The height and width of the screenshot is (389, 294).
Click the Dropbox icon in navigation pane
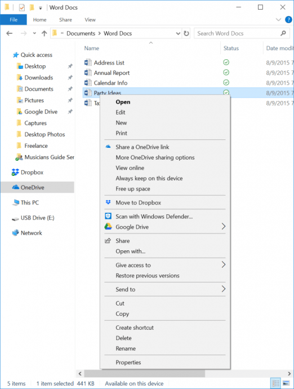coord(15,172)
